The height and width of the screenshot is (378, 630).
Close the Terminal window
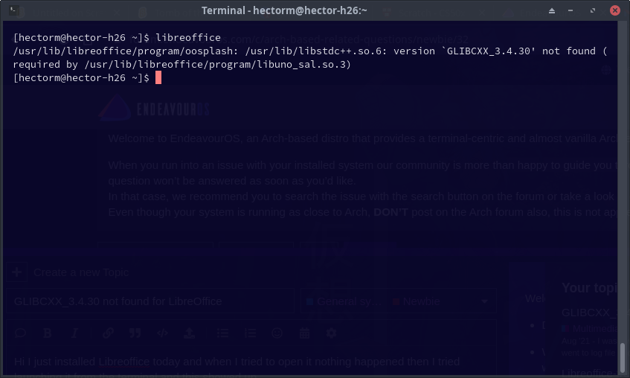pos(614,10)
